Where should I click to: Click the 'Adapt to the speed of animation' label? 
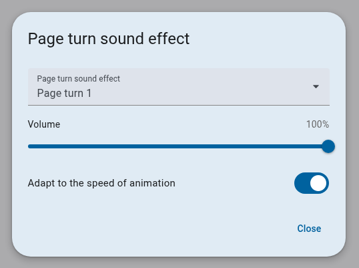[x=101, y=183]
